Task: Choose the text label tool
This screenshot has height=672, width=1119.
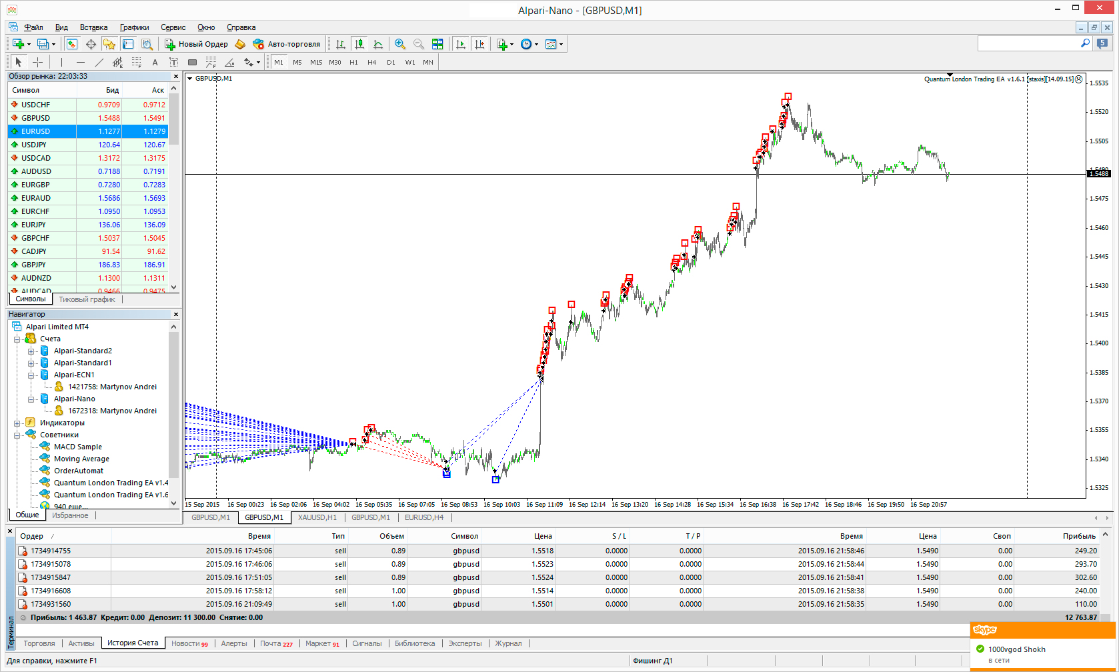Action: point(155,62)
